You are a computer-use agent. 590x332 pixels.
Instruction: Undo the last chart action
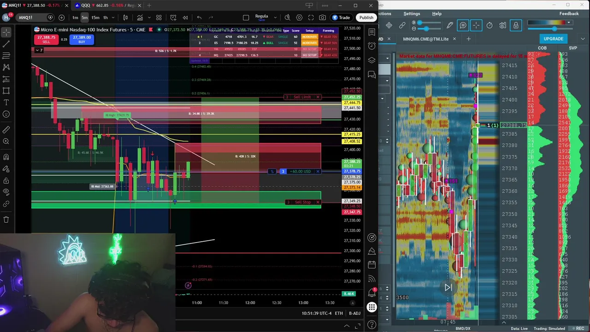tap(199, 18)
